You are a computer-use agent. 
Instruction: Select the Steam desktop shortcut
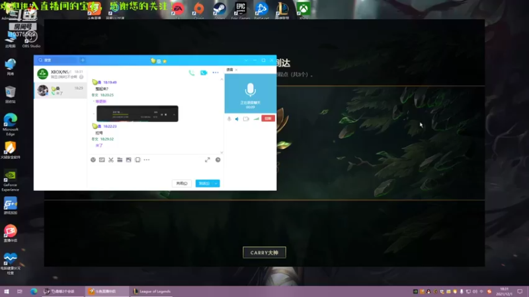220,10
